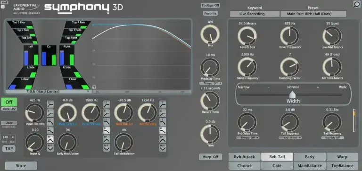Open the TopBalance tab
This screenshot has height=171, width=362.
click(342, 166)
